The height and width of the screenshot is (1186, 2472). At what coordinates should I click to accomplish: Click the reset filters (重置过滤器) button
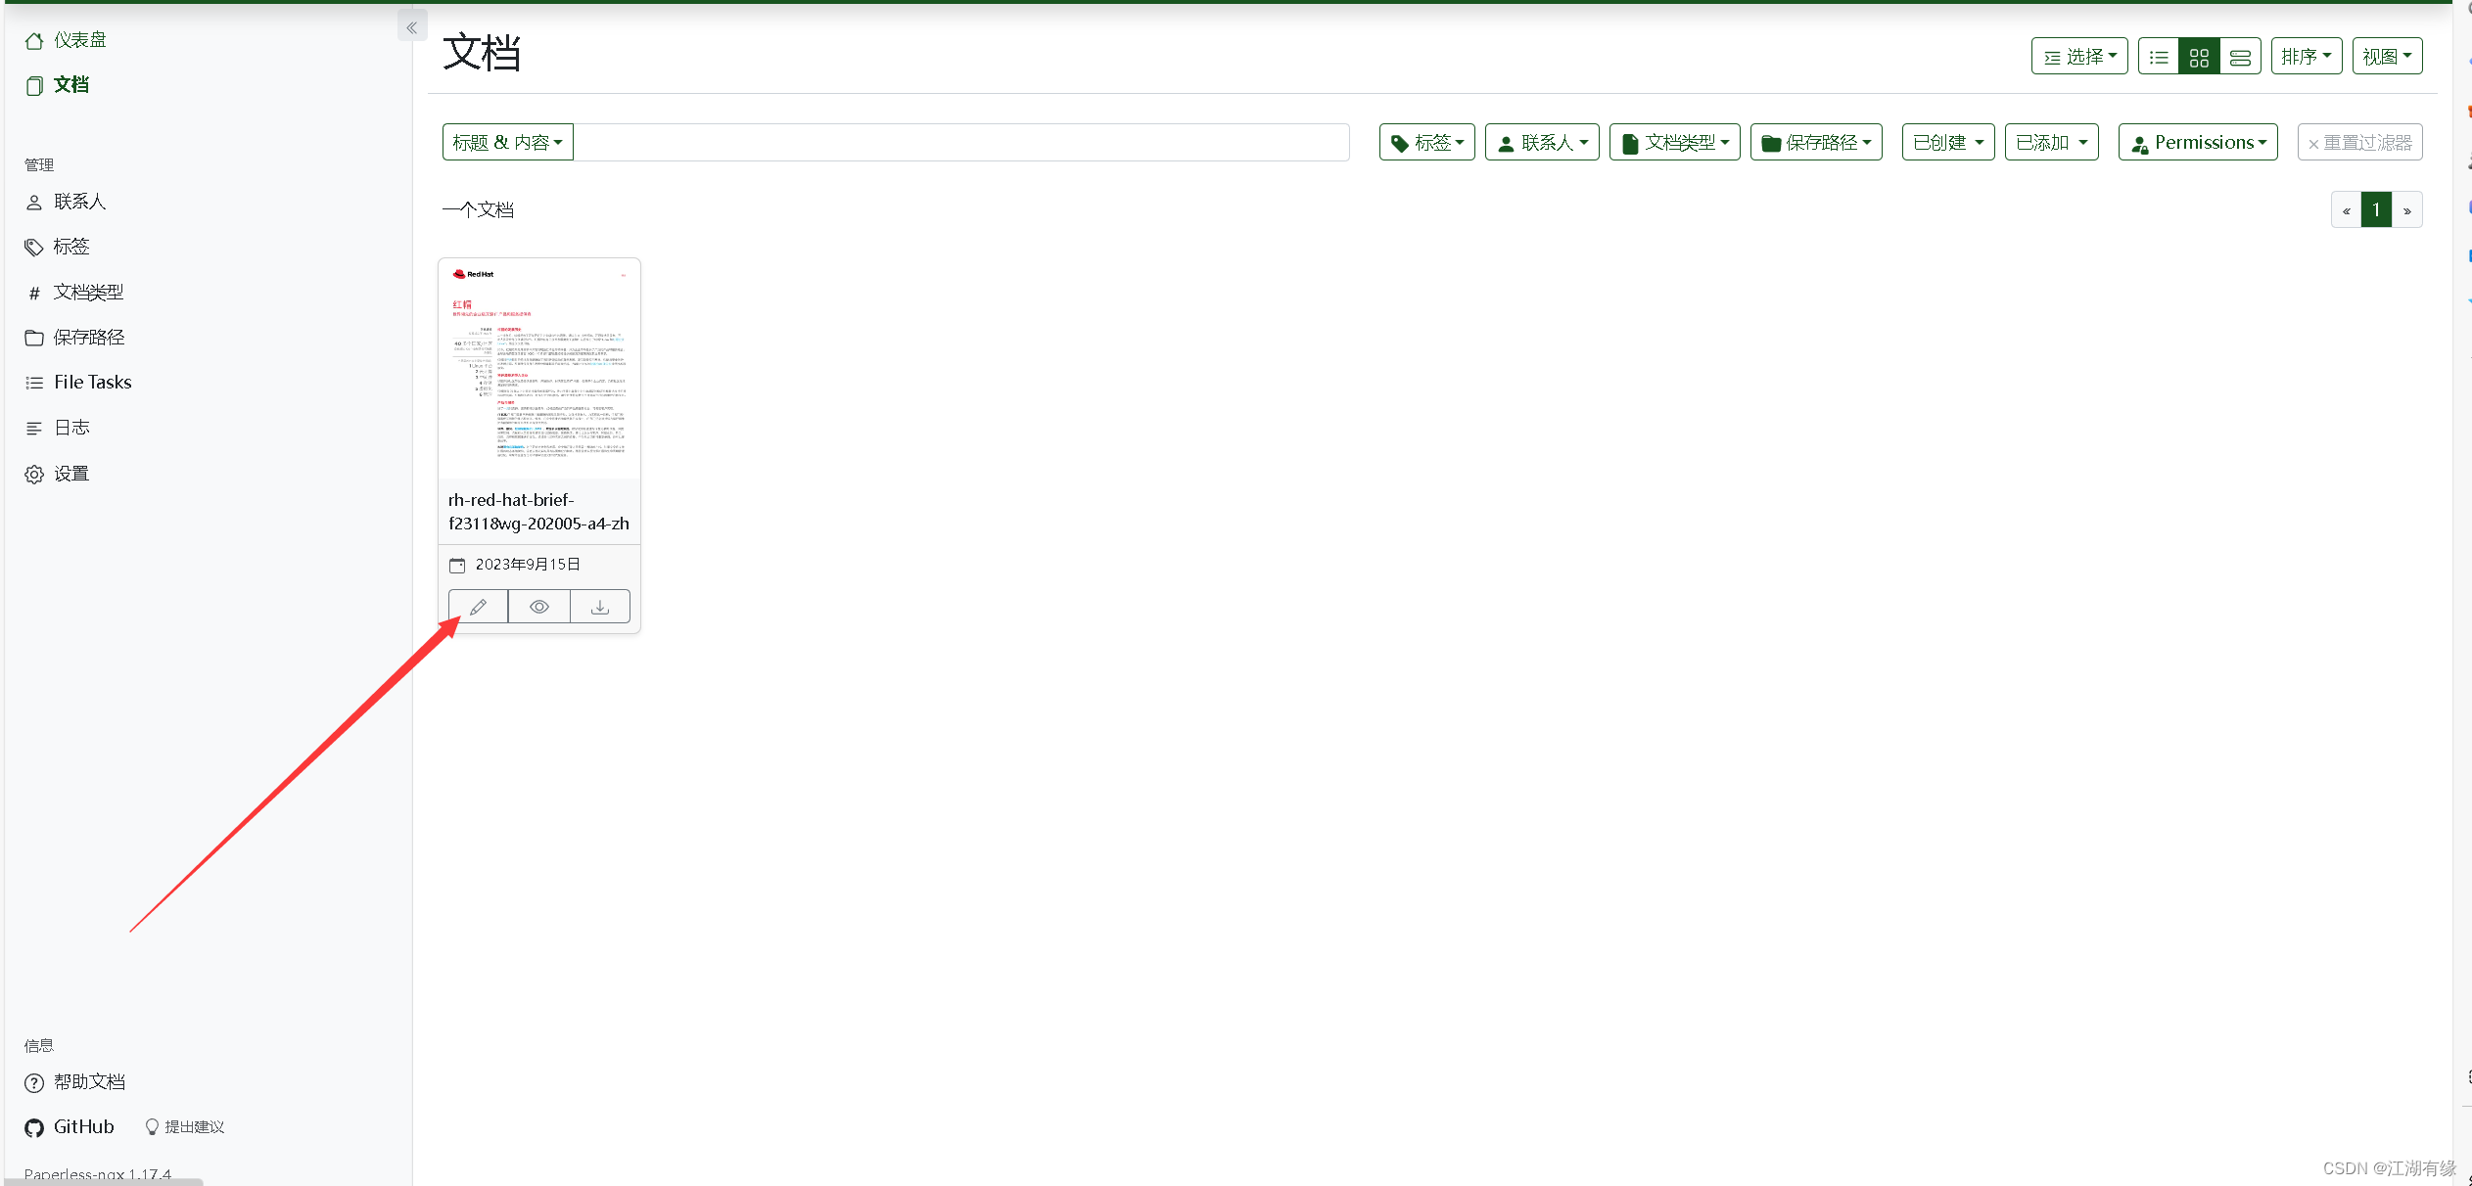tap(2359, 143)
